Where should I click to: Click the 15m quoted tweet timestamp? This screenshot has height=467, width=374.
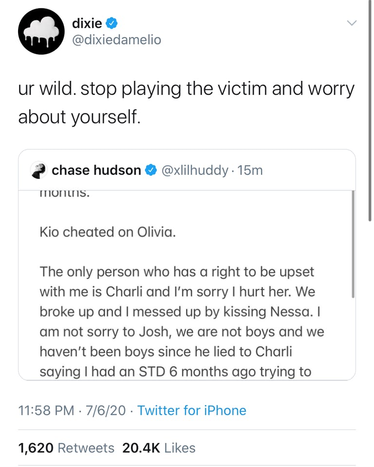point(250,170)
